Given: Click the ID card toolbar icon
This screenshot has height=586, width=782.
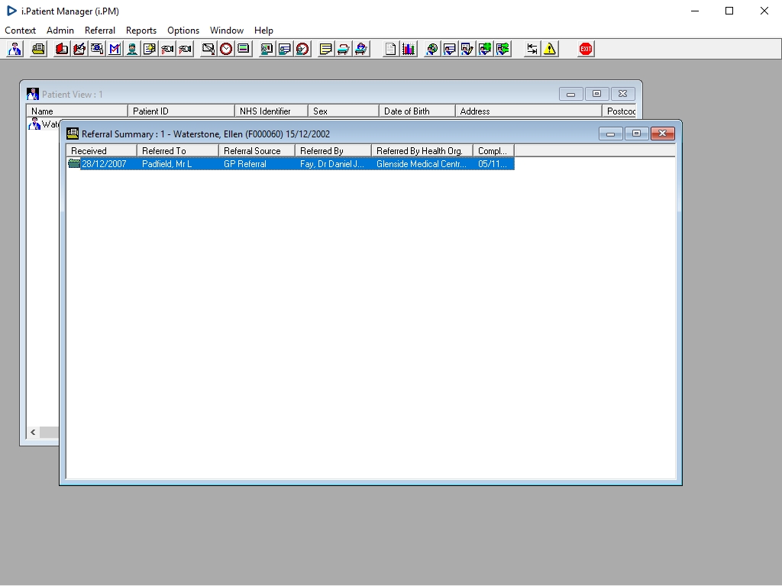Looking at the screenshot, I should 97,49.
